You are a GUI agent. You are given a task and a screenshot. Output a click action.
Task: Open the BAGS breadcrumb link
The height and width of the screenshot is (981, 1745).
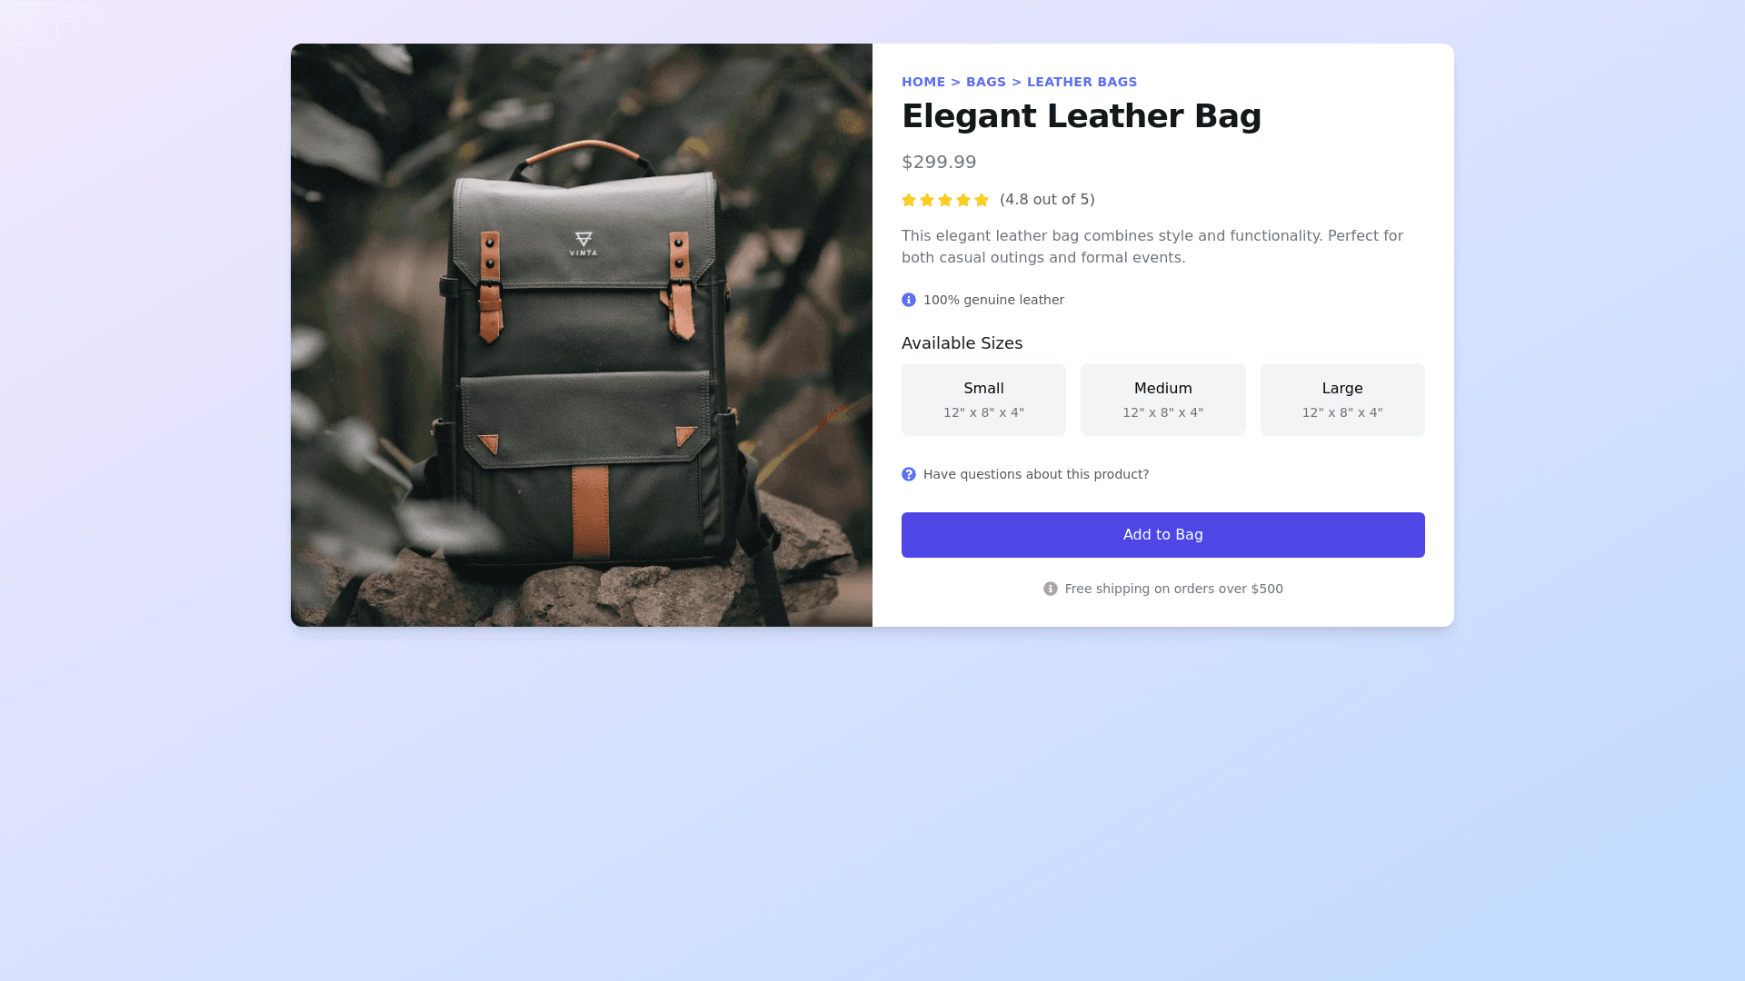coord(986,82)
